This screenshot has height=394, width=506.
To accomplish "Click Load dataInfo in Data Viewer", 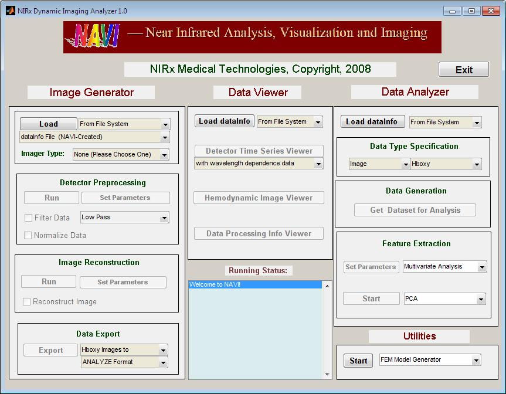I will (225, 121).
